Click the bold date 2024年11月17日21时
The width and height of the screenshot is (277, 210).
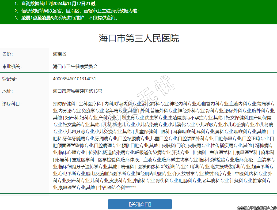74,3
